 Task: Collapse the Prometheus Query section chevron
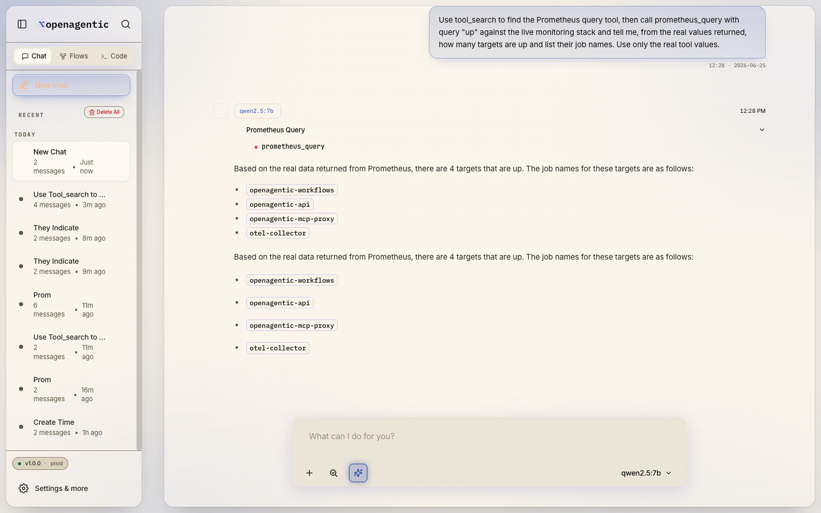[x=762, y=130]
